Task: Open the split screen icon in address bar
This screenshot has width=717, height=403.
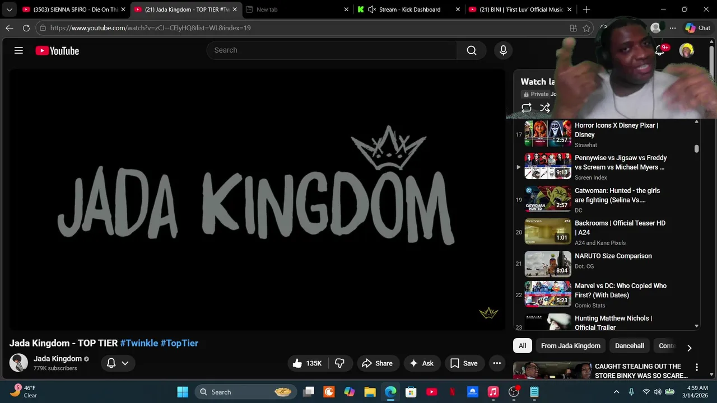Action: tap(573, 28)
